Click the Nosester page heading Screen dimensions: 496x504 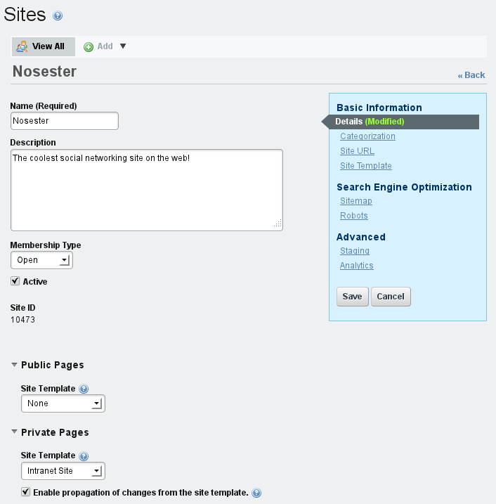[45, 72]
